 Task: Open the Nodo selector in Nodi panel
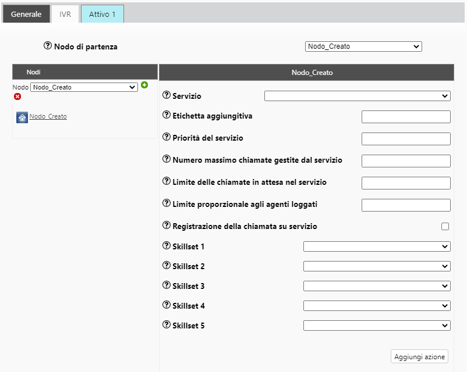click(84, 87)
